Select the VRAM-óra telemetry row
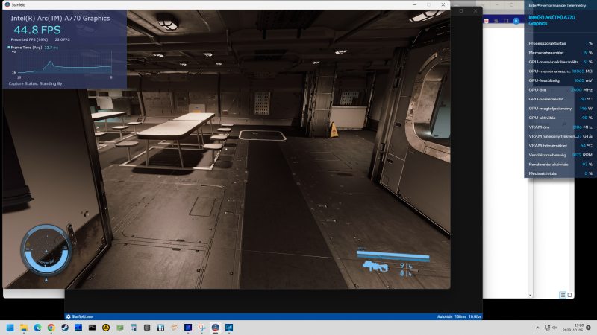 [x=560, y=127]
